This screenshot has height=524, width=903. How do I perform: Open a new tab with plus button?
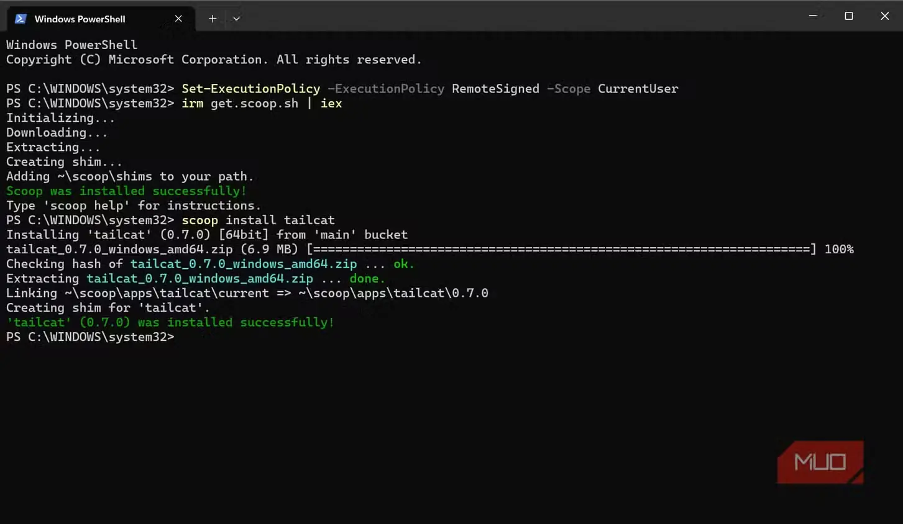pos(213,19)
